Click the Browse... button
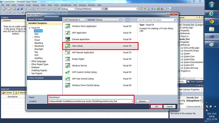219x123 pixels. point(143,101)
